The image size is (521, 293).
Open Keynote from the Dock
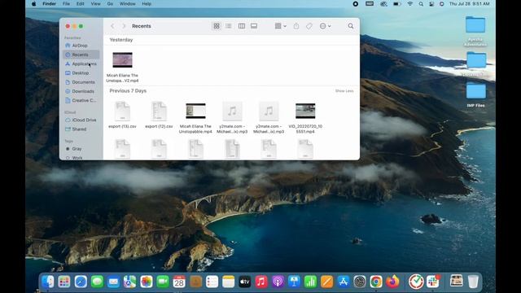click(294, 282)
